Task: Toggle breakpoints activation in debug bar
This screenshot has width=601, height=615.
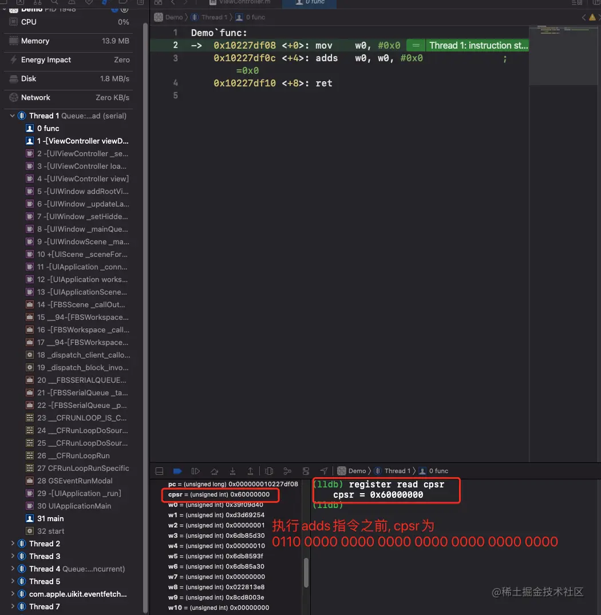Action: coord(177,471)
